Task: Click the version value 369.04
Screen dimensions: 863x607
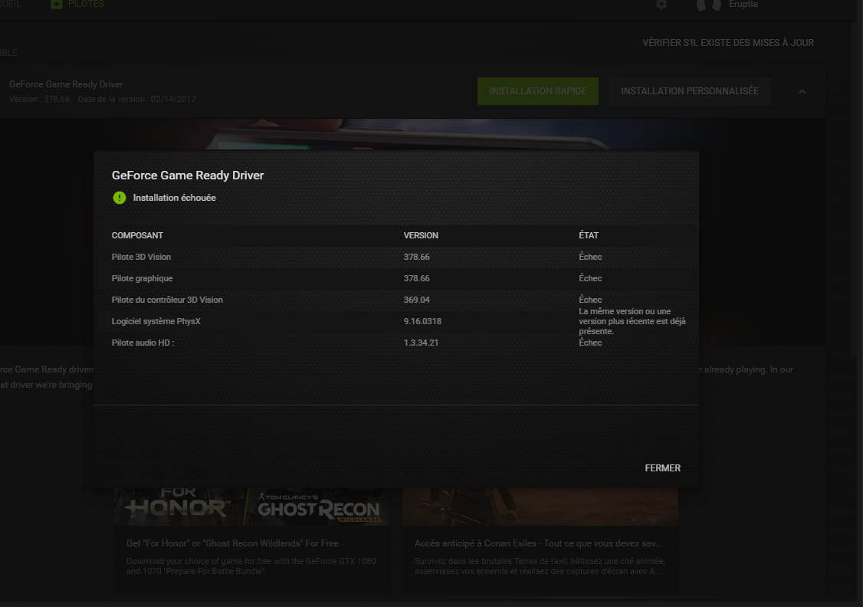Action: pos(417,300)
